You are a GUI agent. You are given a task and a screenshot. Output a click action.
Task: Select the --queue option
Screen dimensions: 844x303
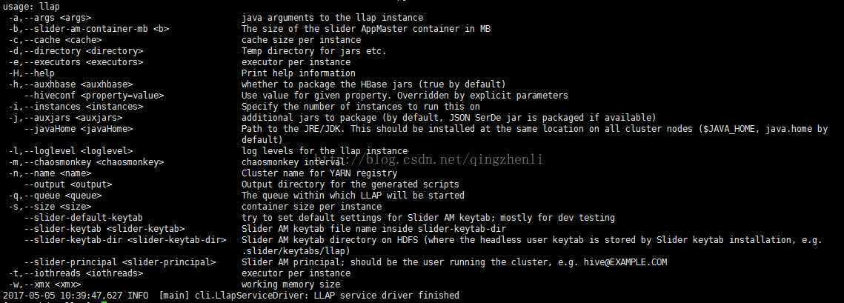(54, 196)
